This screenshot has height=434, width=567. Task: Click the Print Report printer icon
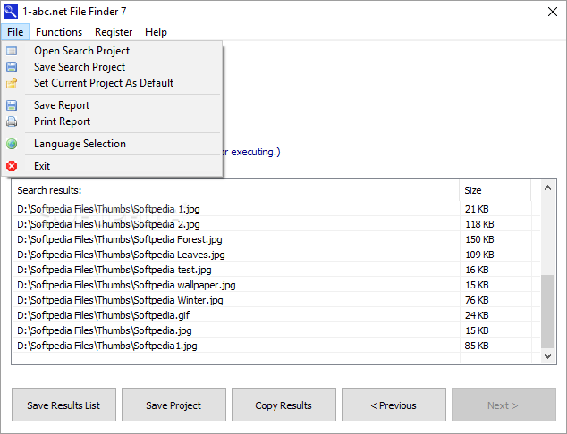coord(12,121)
